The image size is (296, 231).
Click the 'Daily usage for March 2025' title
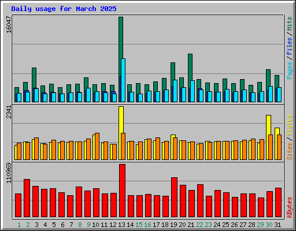[64, 9]
